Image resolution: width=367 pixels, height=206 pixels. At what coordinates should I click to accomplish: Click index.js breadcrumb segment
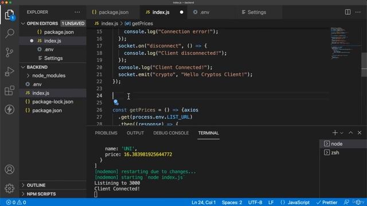[110, 23]
